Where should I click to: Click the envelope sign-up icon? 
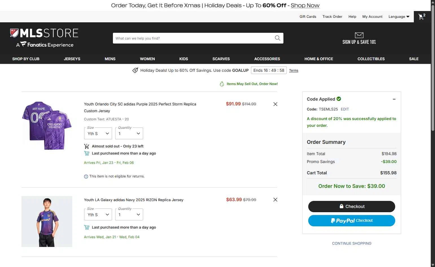(359, 35)
